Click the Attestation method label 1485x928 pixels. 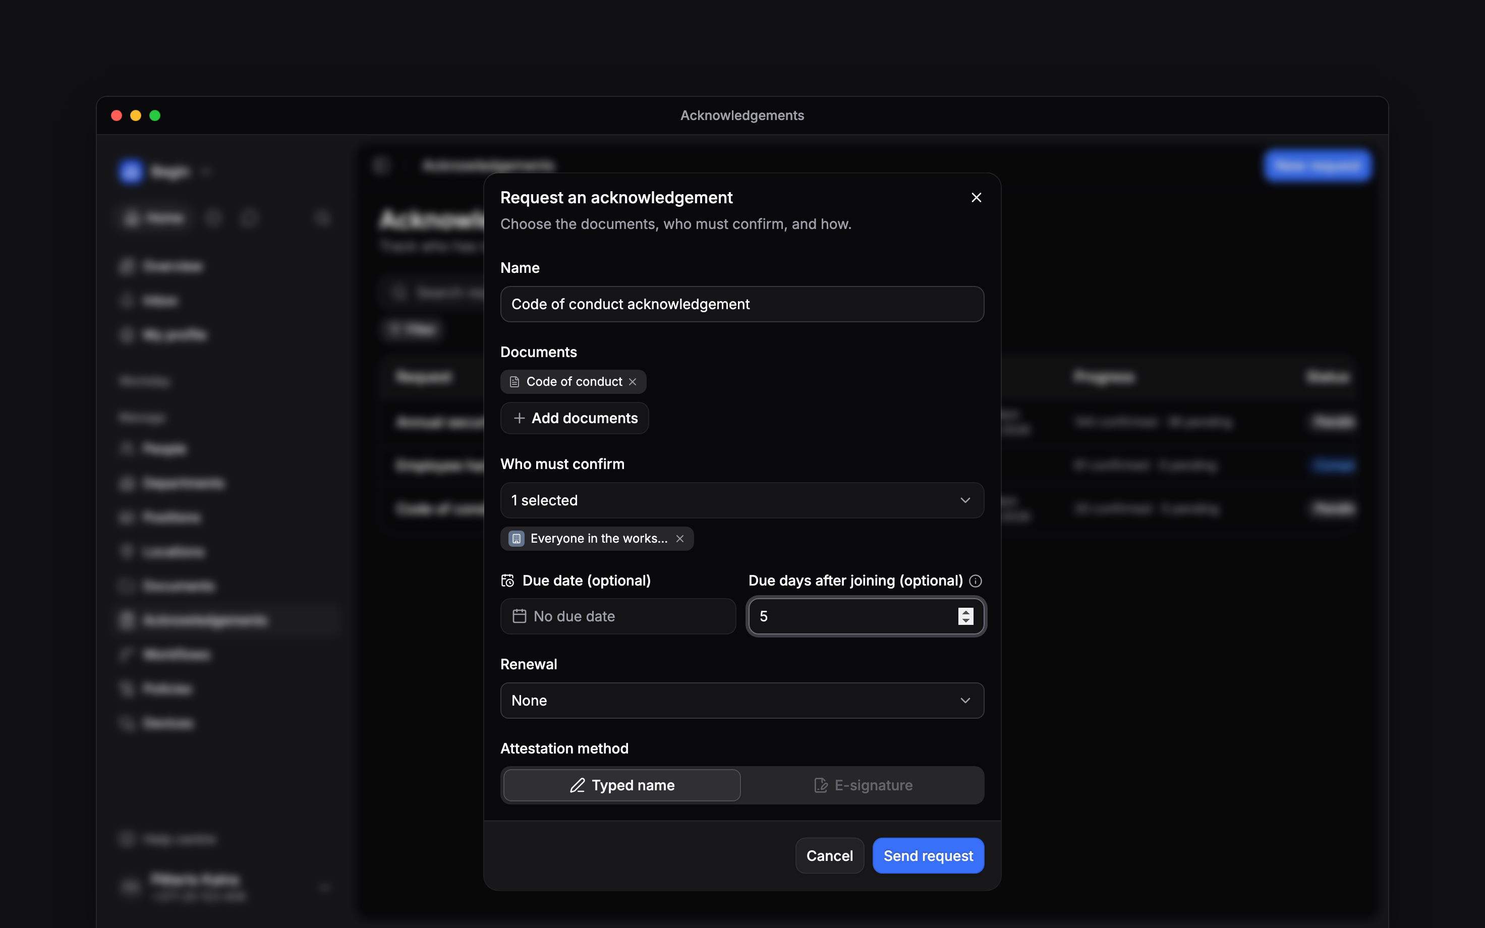[x=564, y=748]
